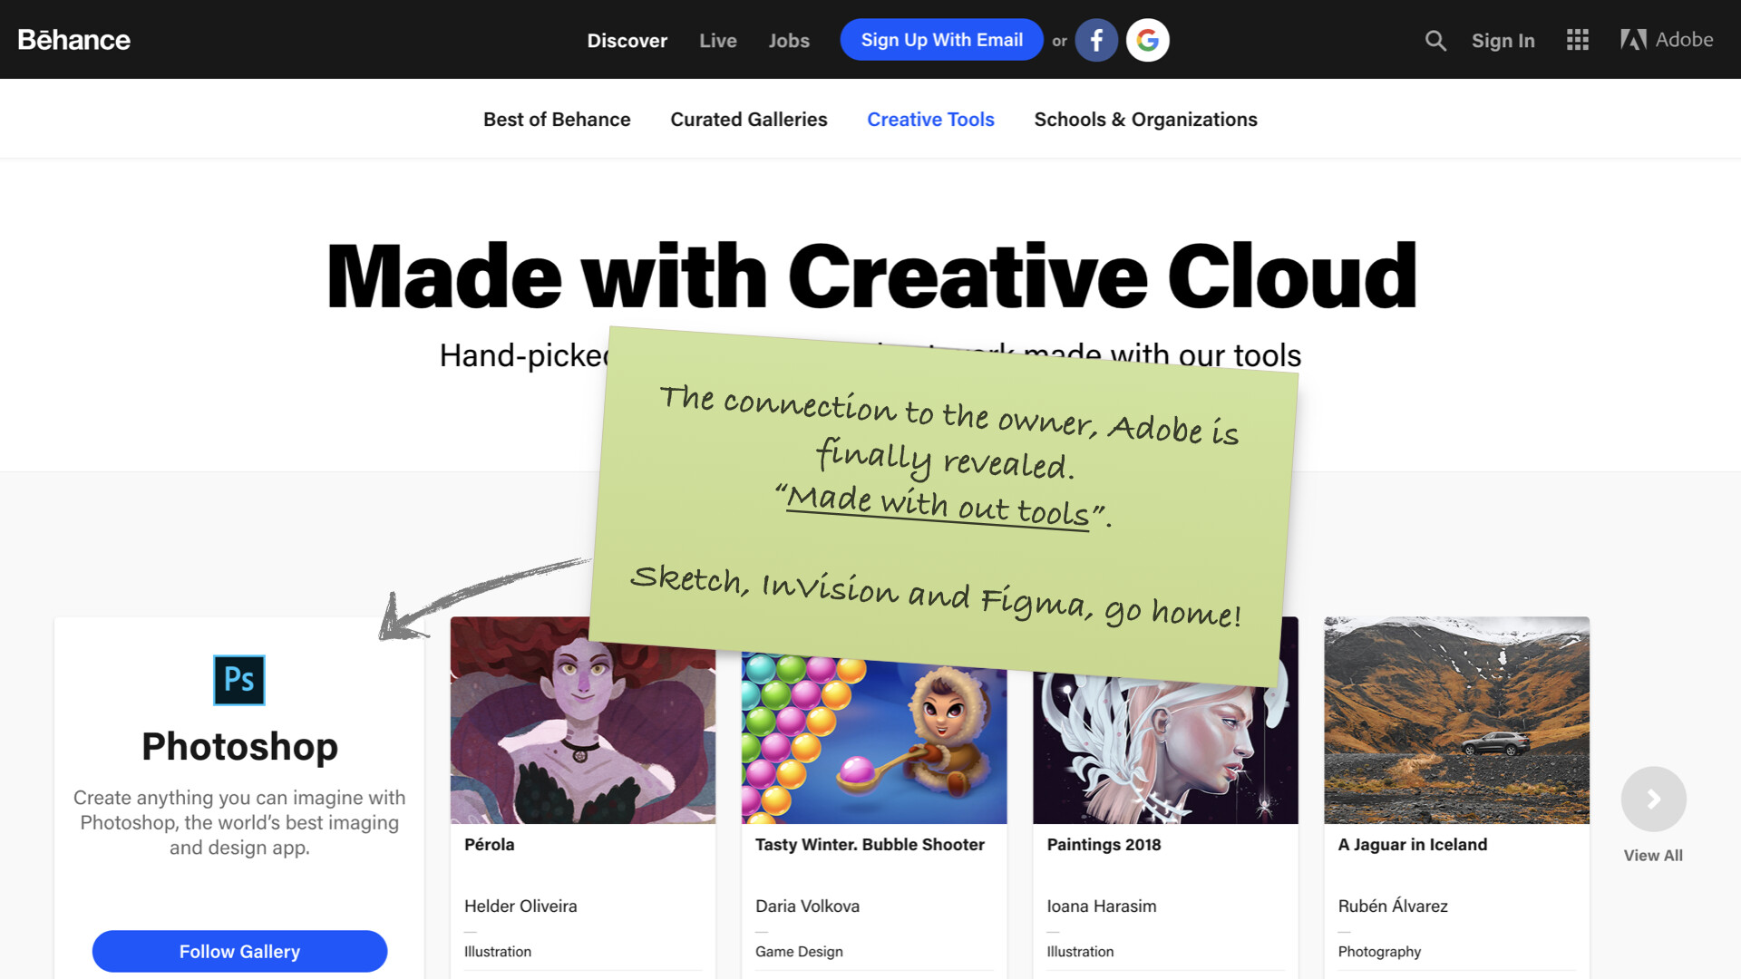Screen dimensions: 1741x979
Task: Click the Follow Gallery button
Action: click(x=239, y=952)
